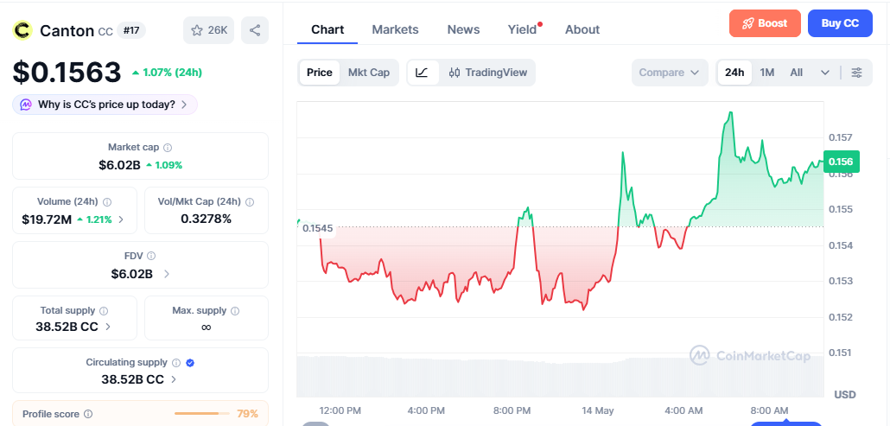
Task: Open the share icon button
Action: pos(255,30)
